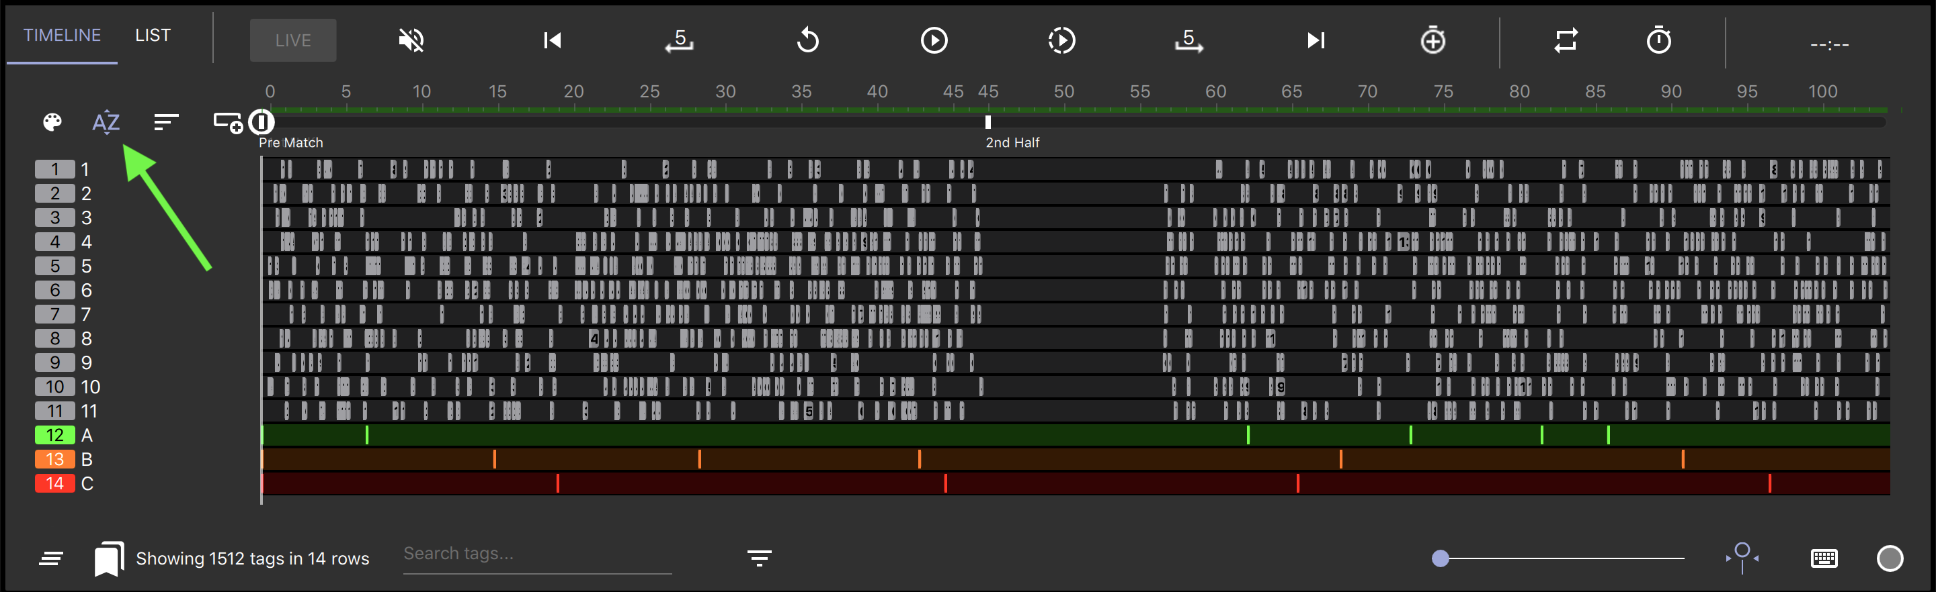Skip to next tag
This screenshot has height=592, width=1936.
coord(1316,40)
